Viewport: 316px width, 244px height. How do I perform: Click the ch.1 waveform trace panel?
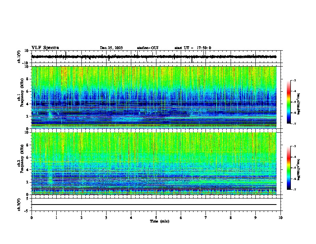(156, 57)
